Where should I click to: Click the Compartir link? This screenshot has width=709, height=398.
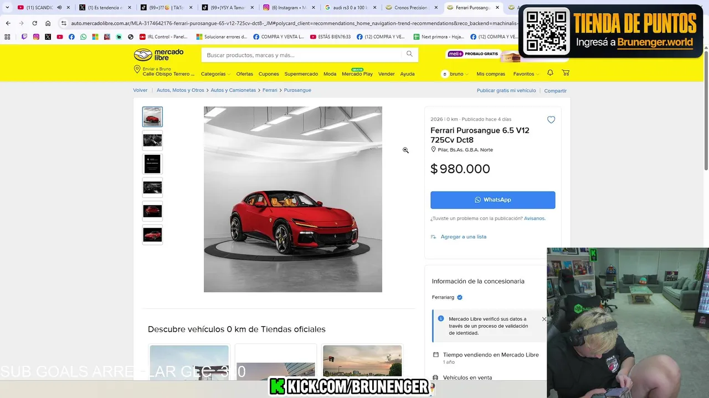555,91
